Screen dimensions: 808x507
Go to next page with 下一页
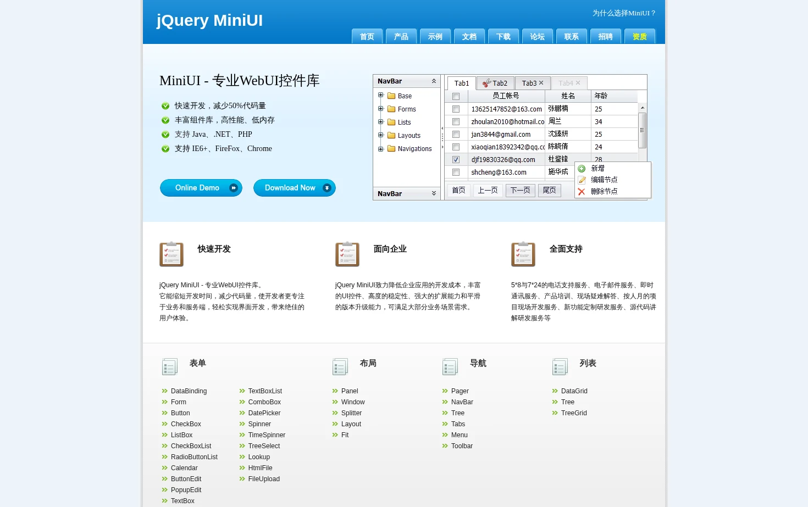[521, 191]
